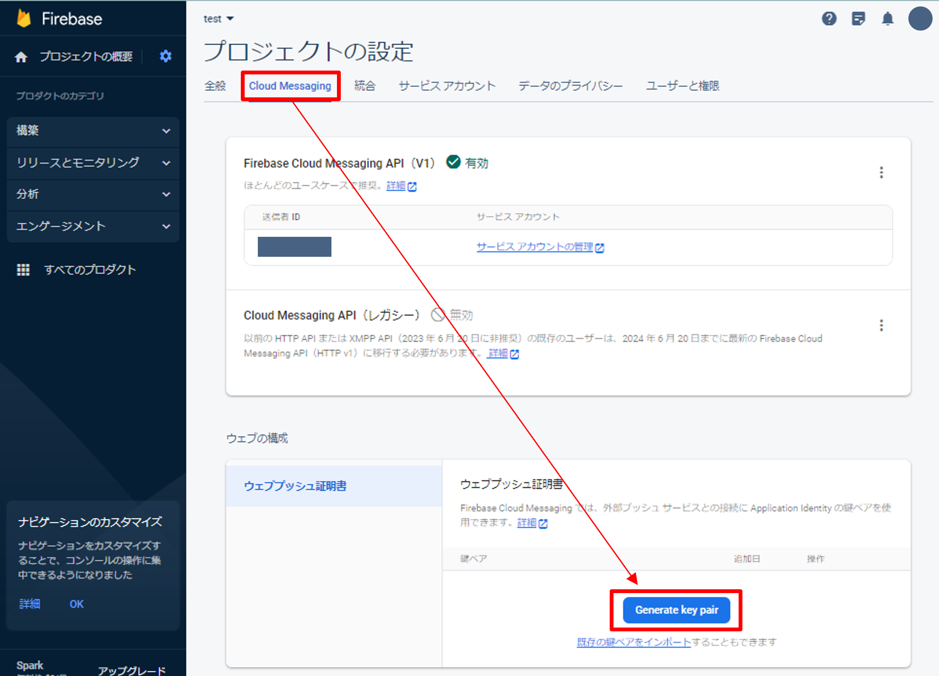Click the サービス アカウント column header
This screenshot has width=939, height=676.
point(518,217)
